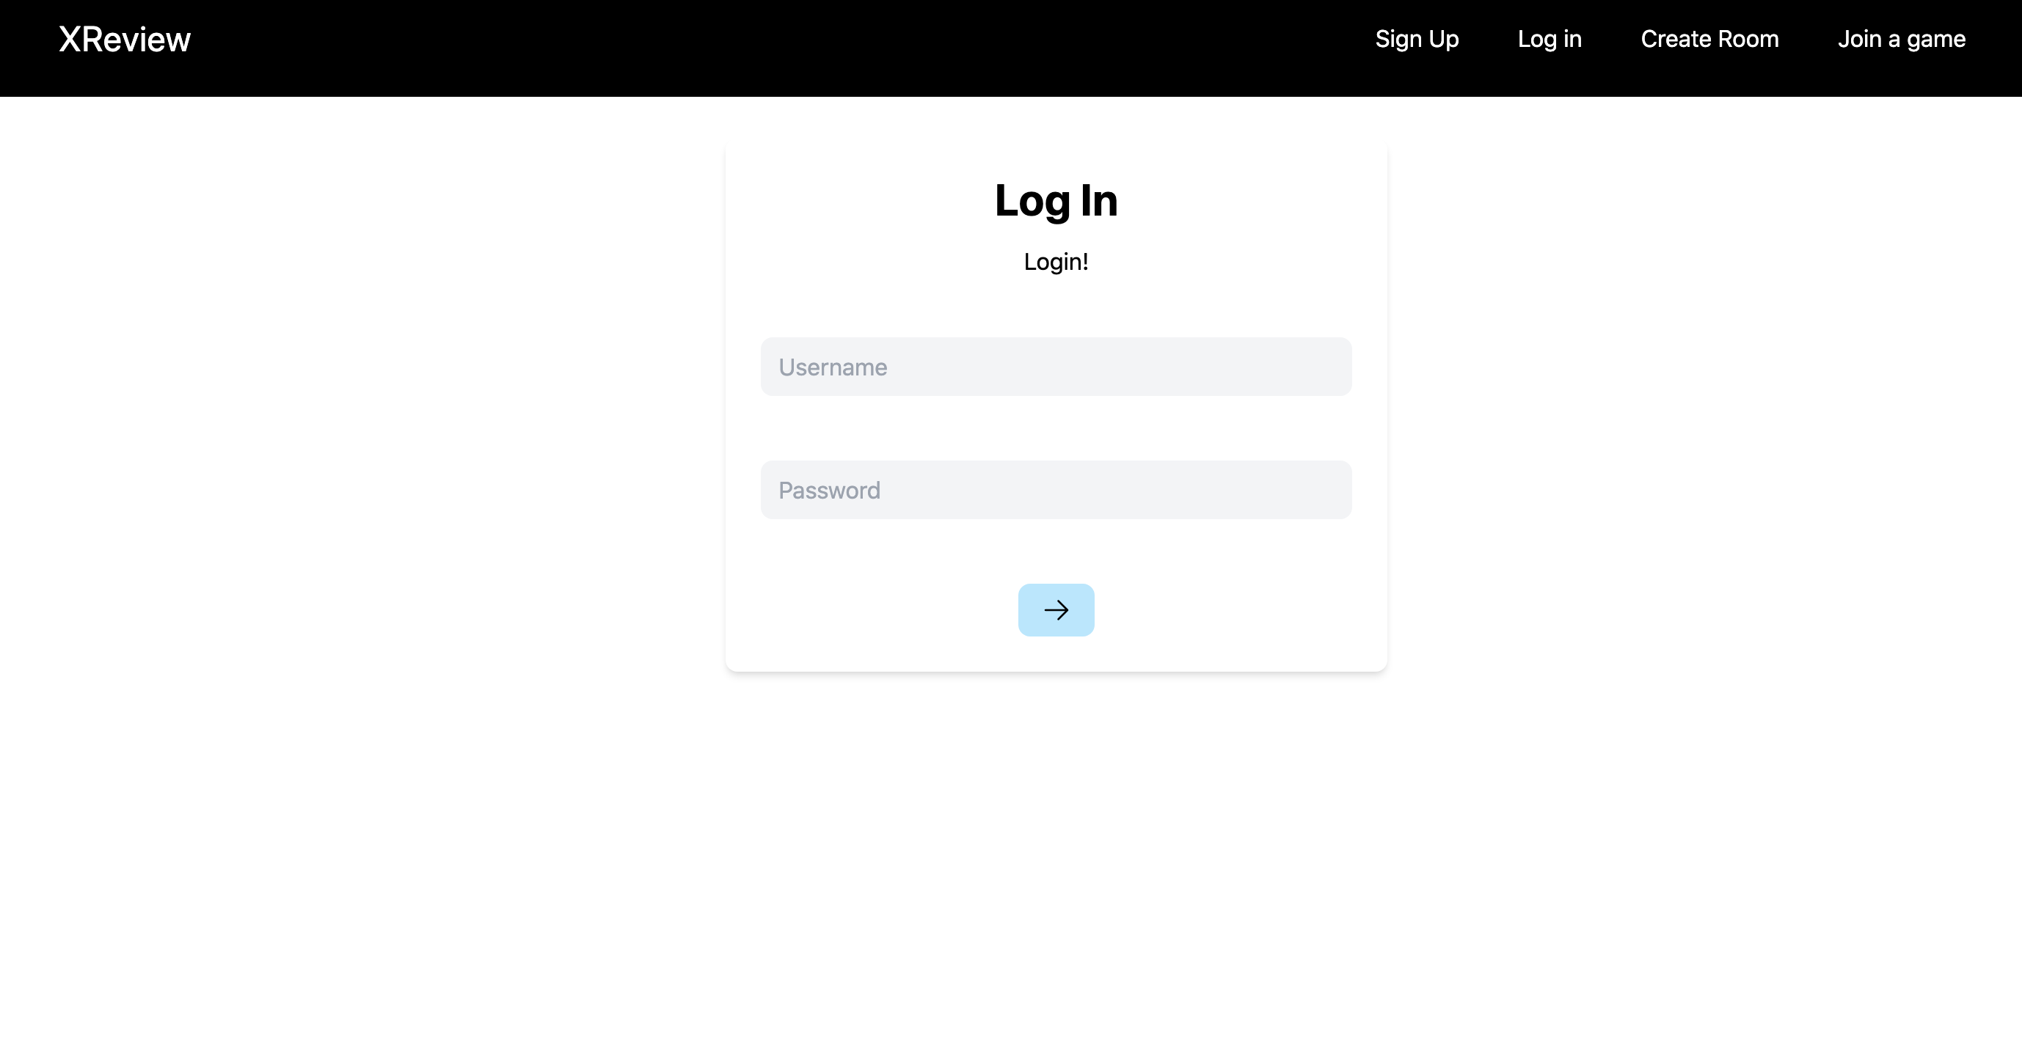
Task: Choose Sign Up from top navigation
Action: [x=1416, y=40]
